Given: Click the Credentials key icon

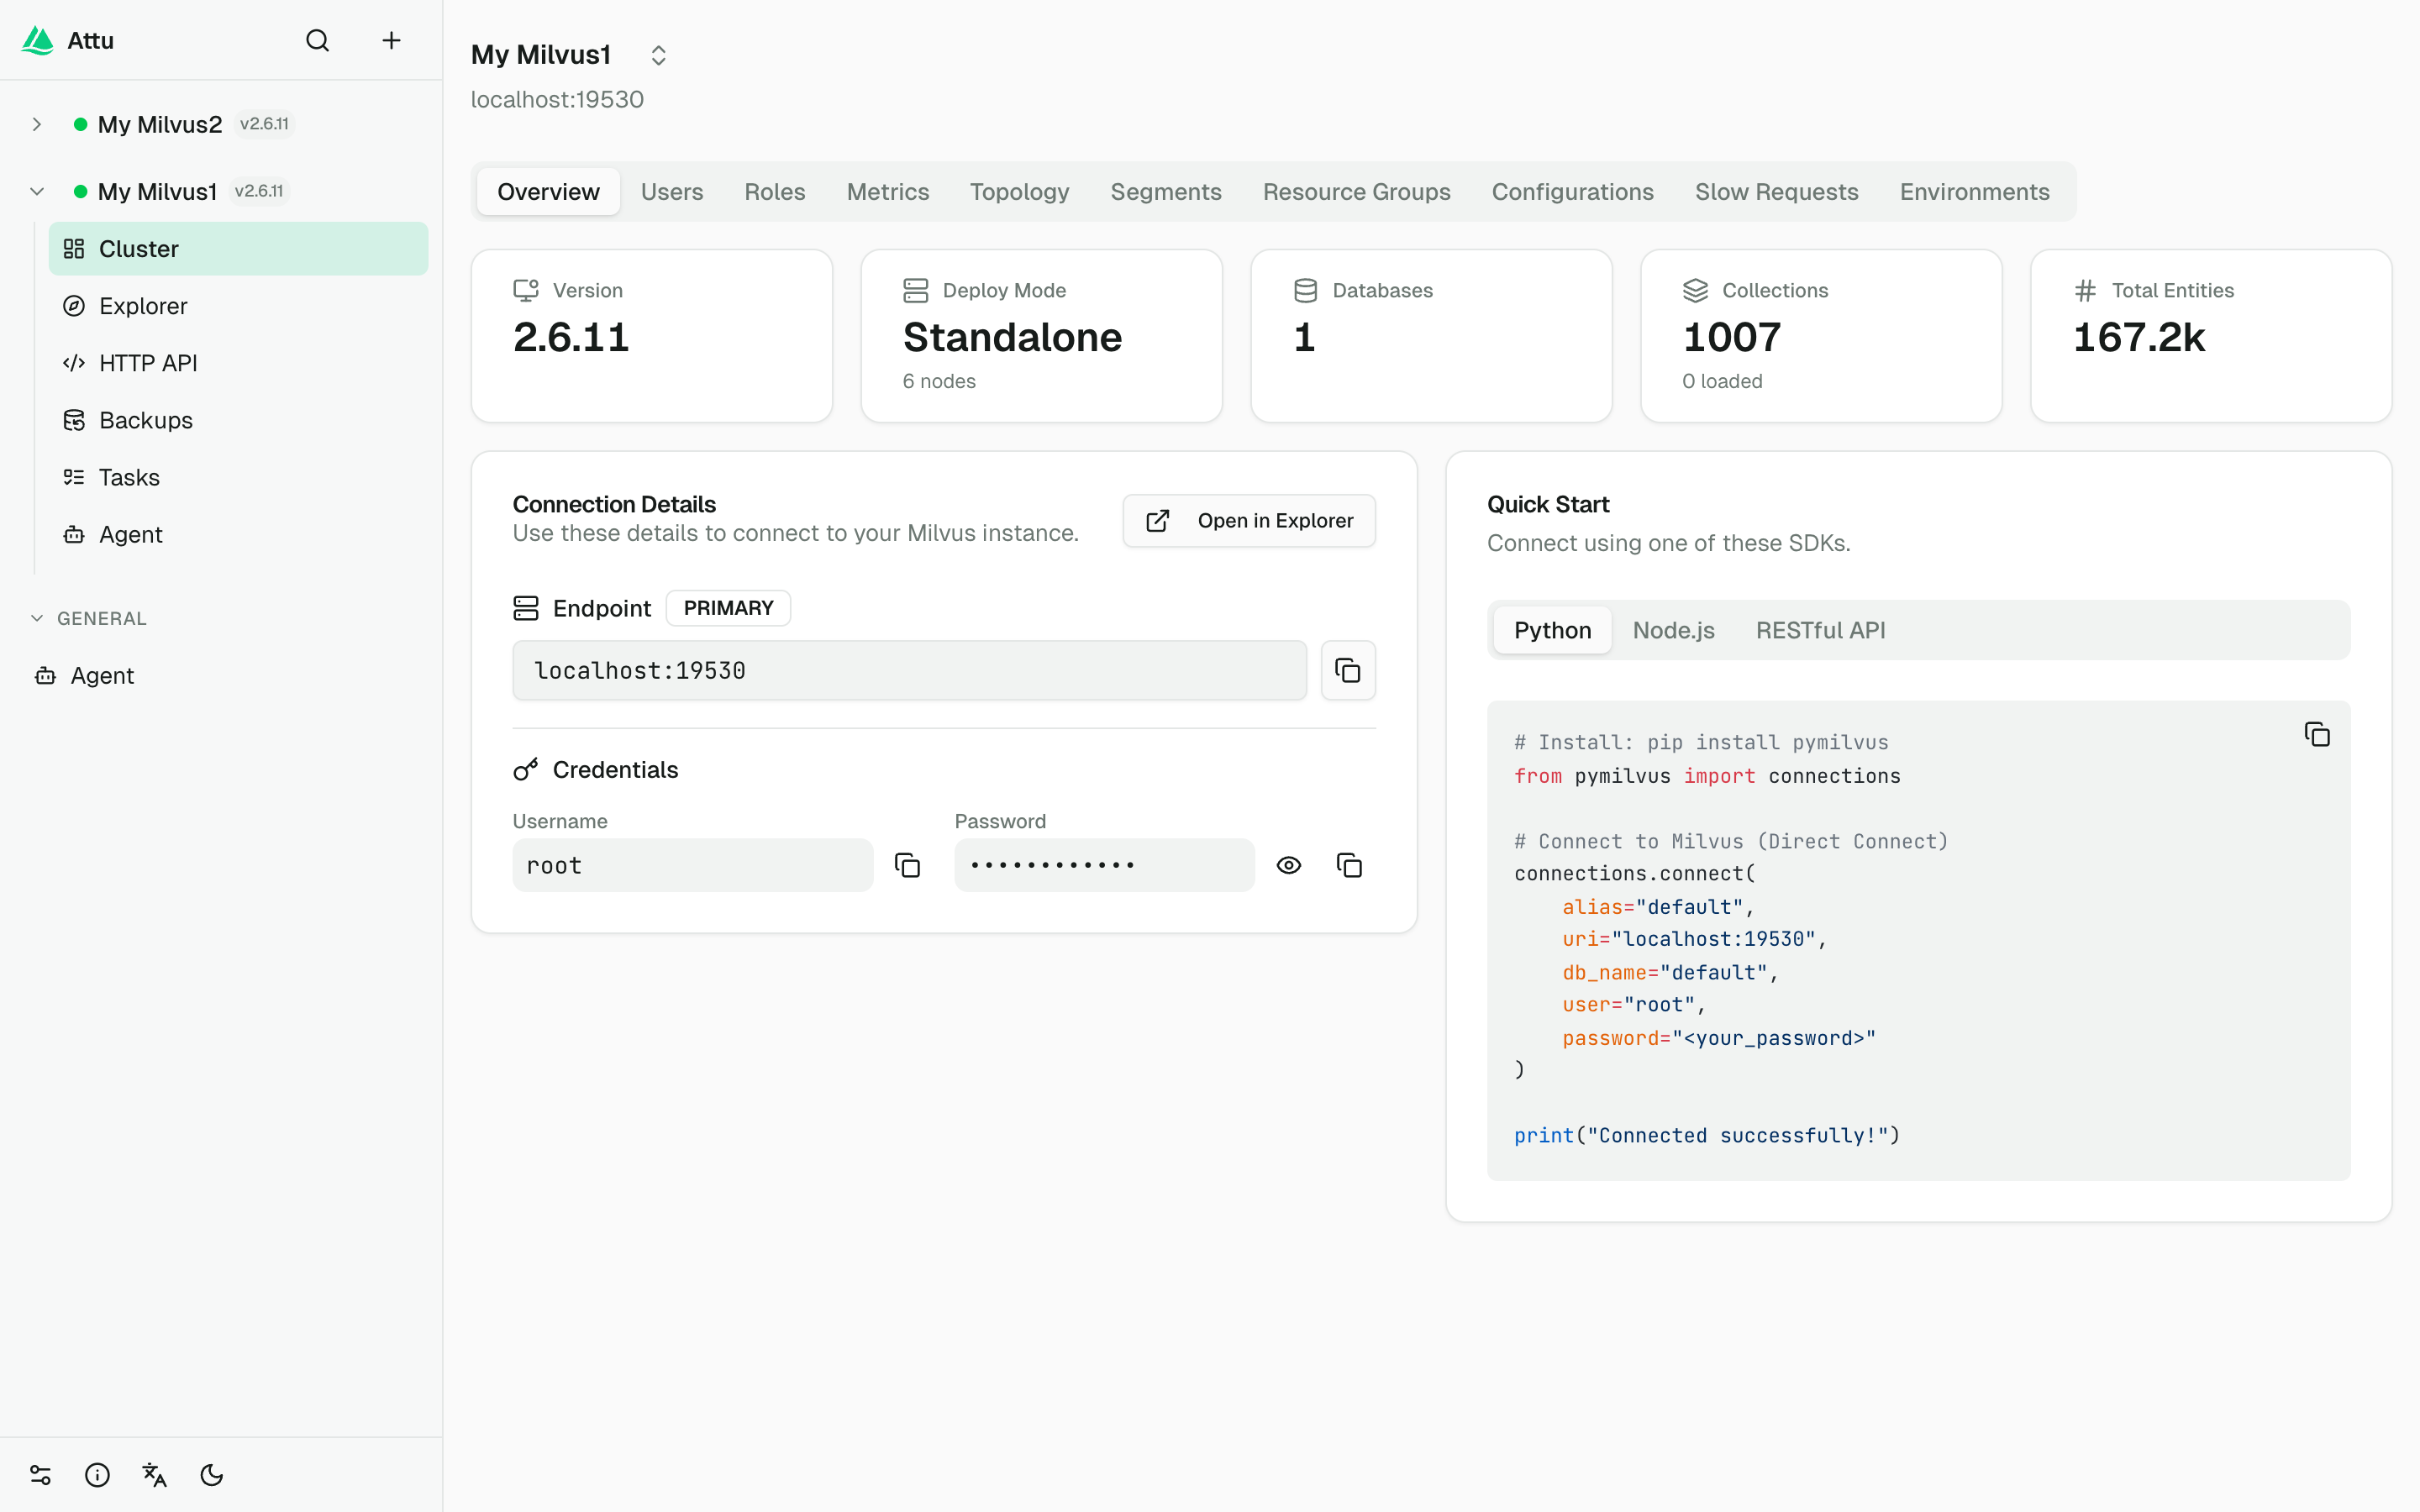Looking at the screenshot, I should (526, 769).
